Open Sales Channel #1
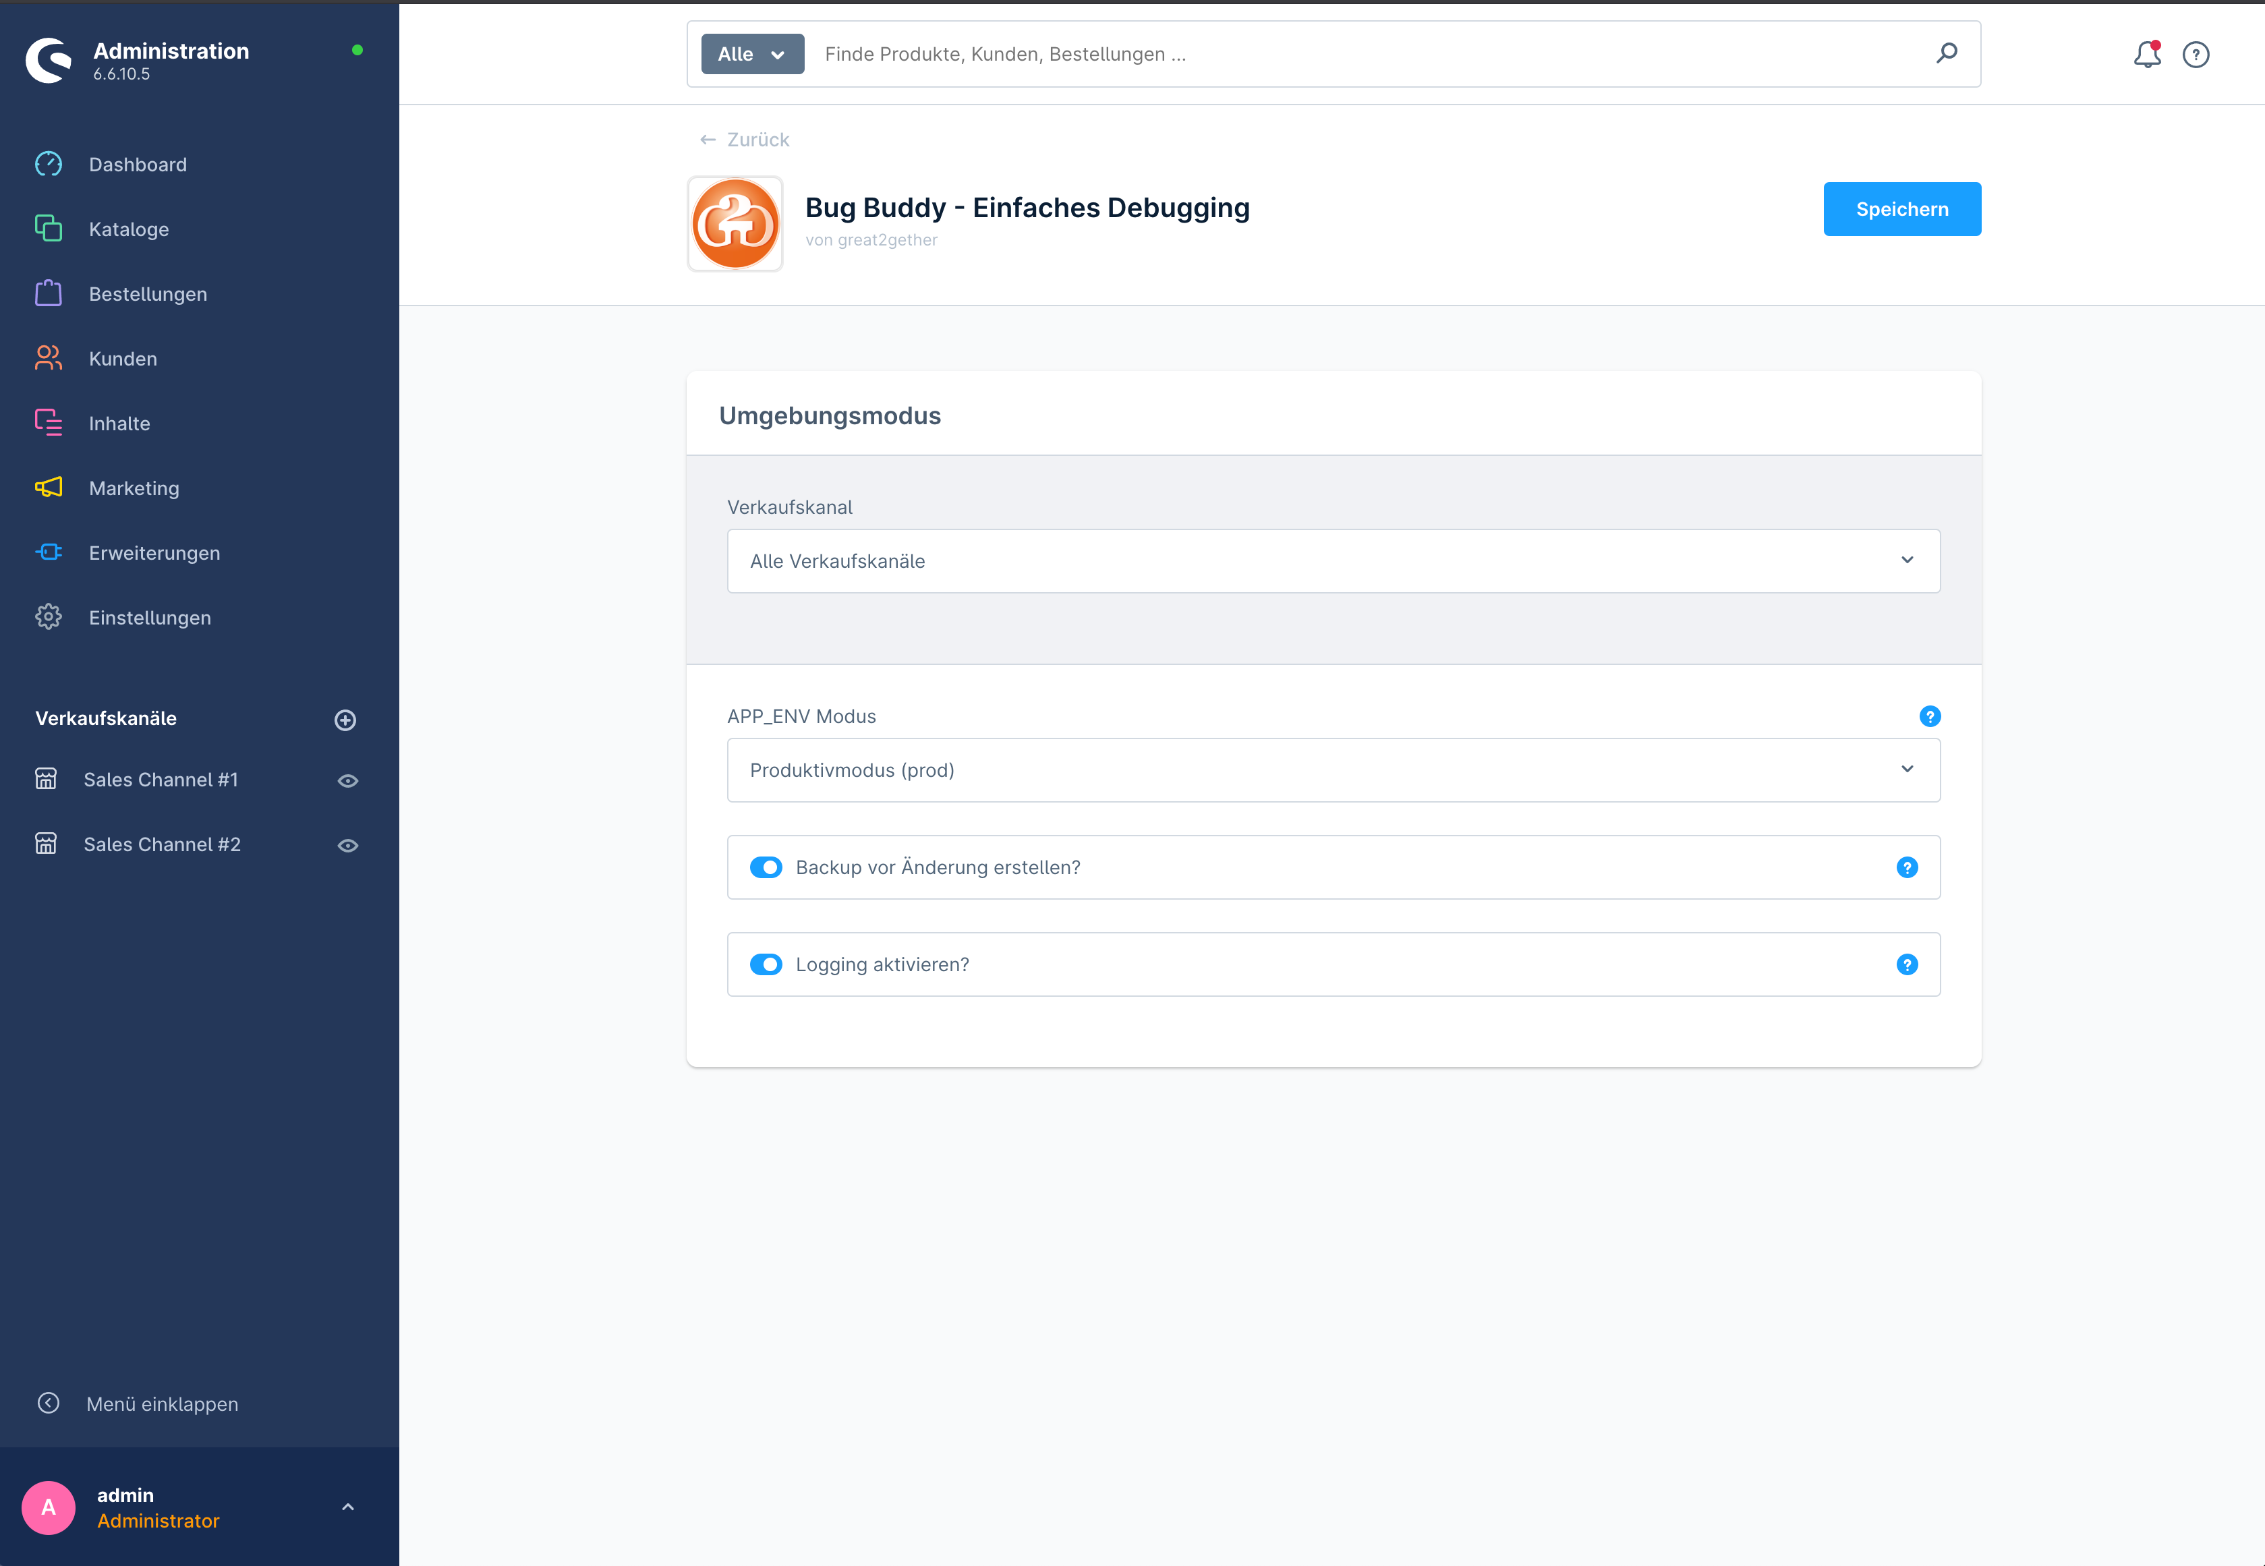2265x1566 pixels. click(x=161, y=780)
